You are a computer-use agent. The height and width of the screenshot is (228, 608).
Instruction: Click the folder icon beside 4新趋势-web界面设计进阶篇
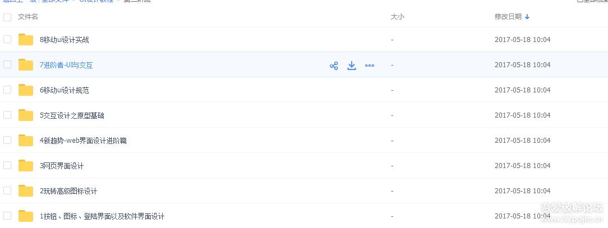click(26, 141)
